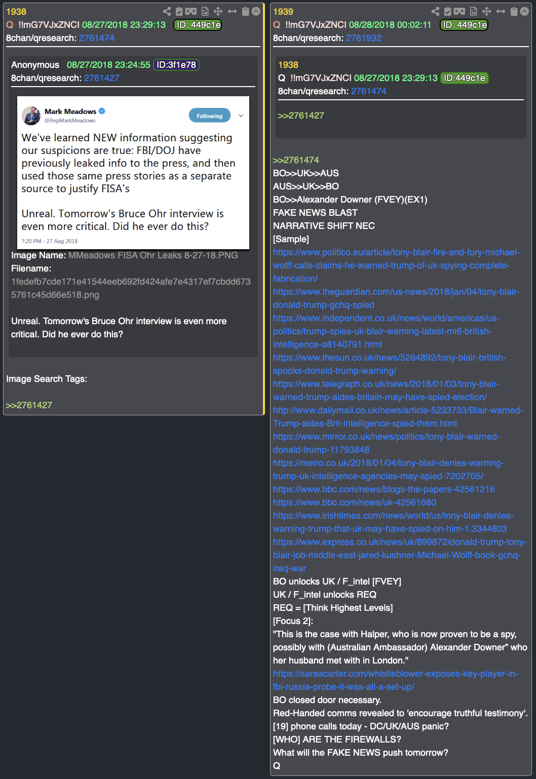The image size is (536, 779).
Task: Open the saraacarter.com whistleblower article link
Action: [396, 680]
